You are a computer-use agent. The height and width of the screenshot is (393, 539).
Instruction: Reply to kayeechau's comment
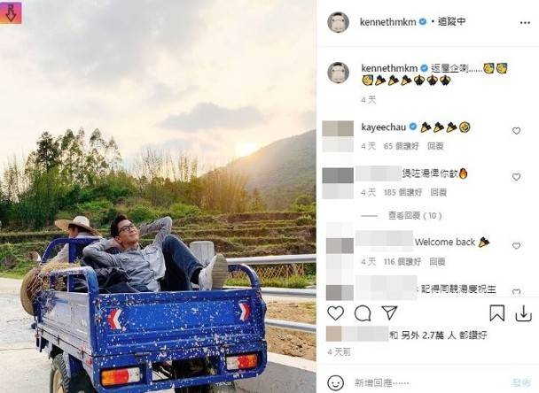[435, 146]
